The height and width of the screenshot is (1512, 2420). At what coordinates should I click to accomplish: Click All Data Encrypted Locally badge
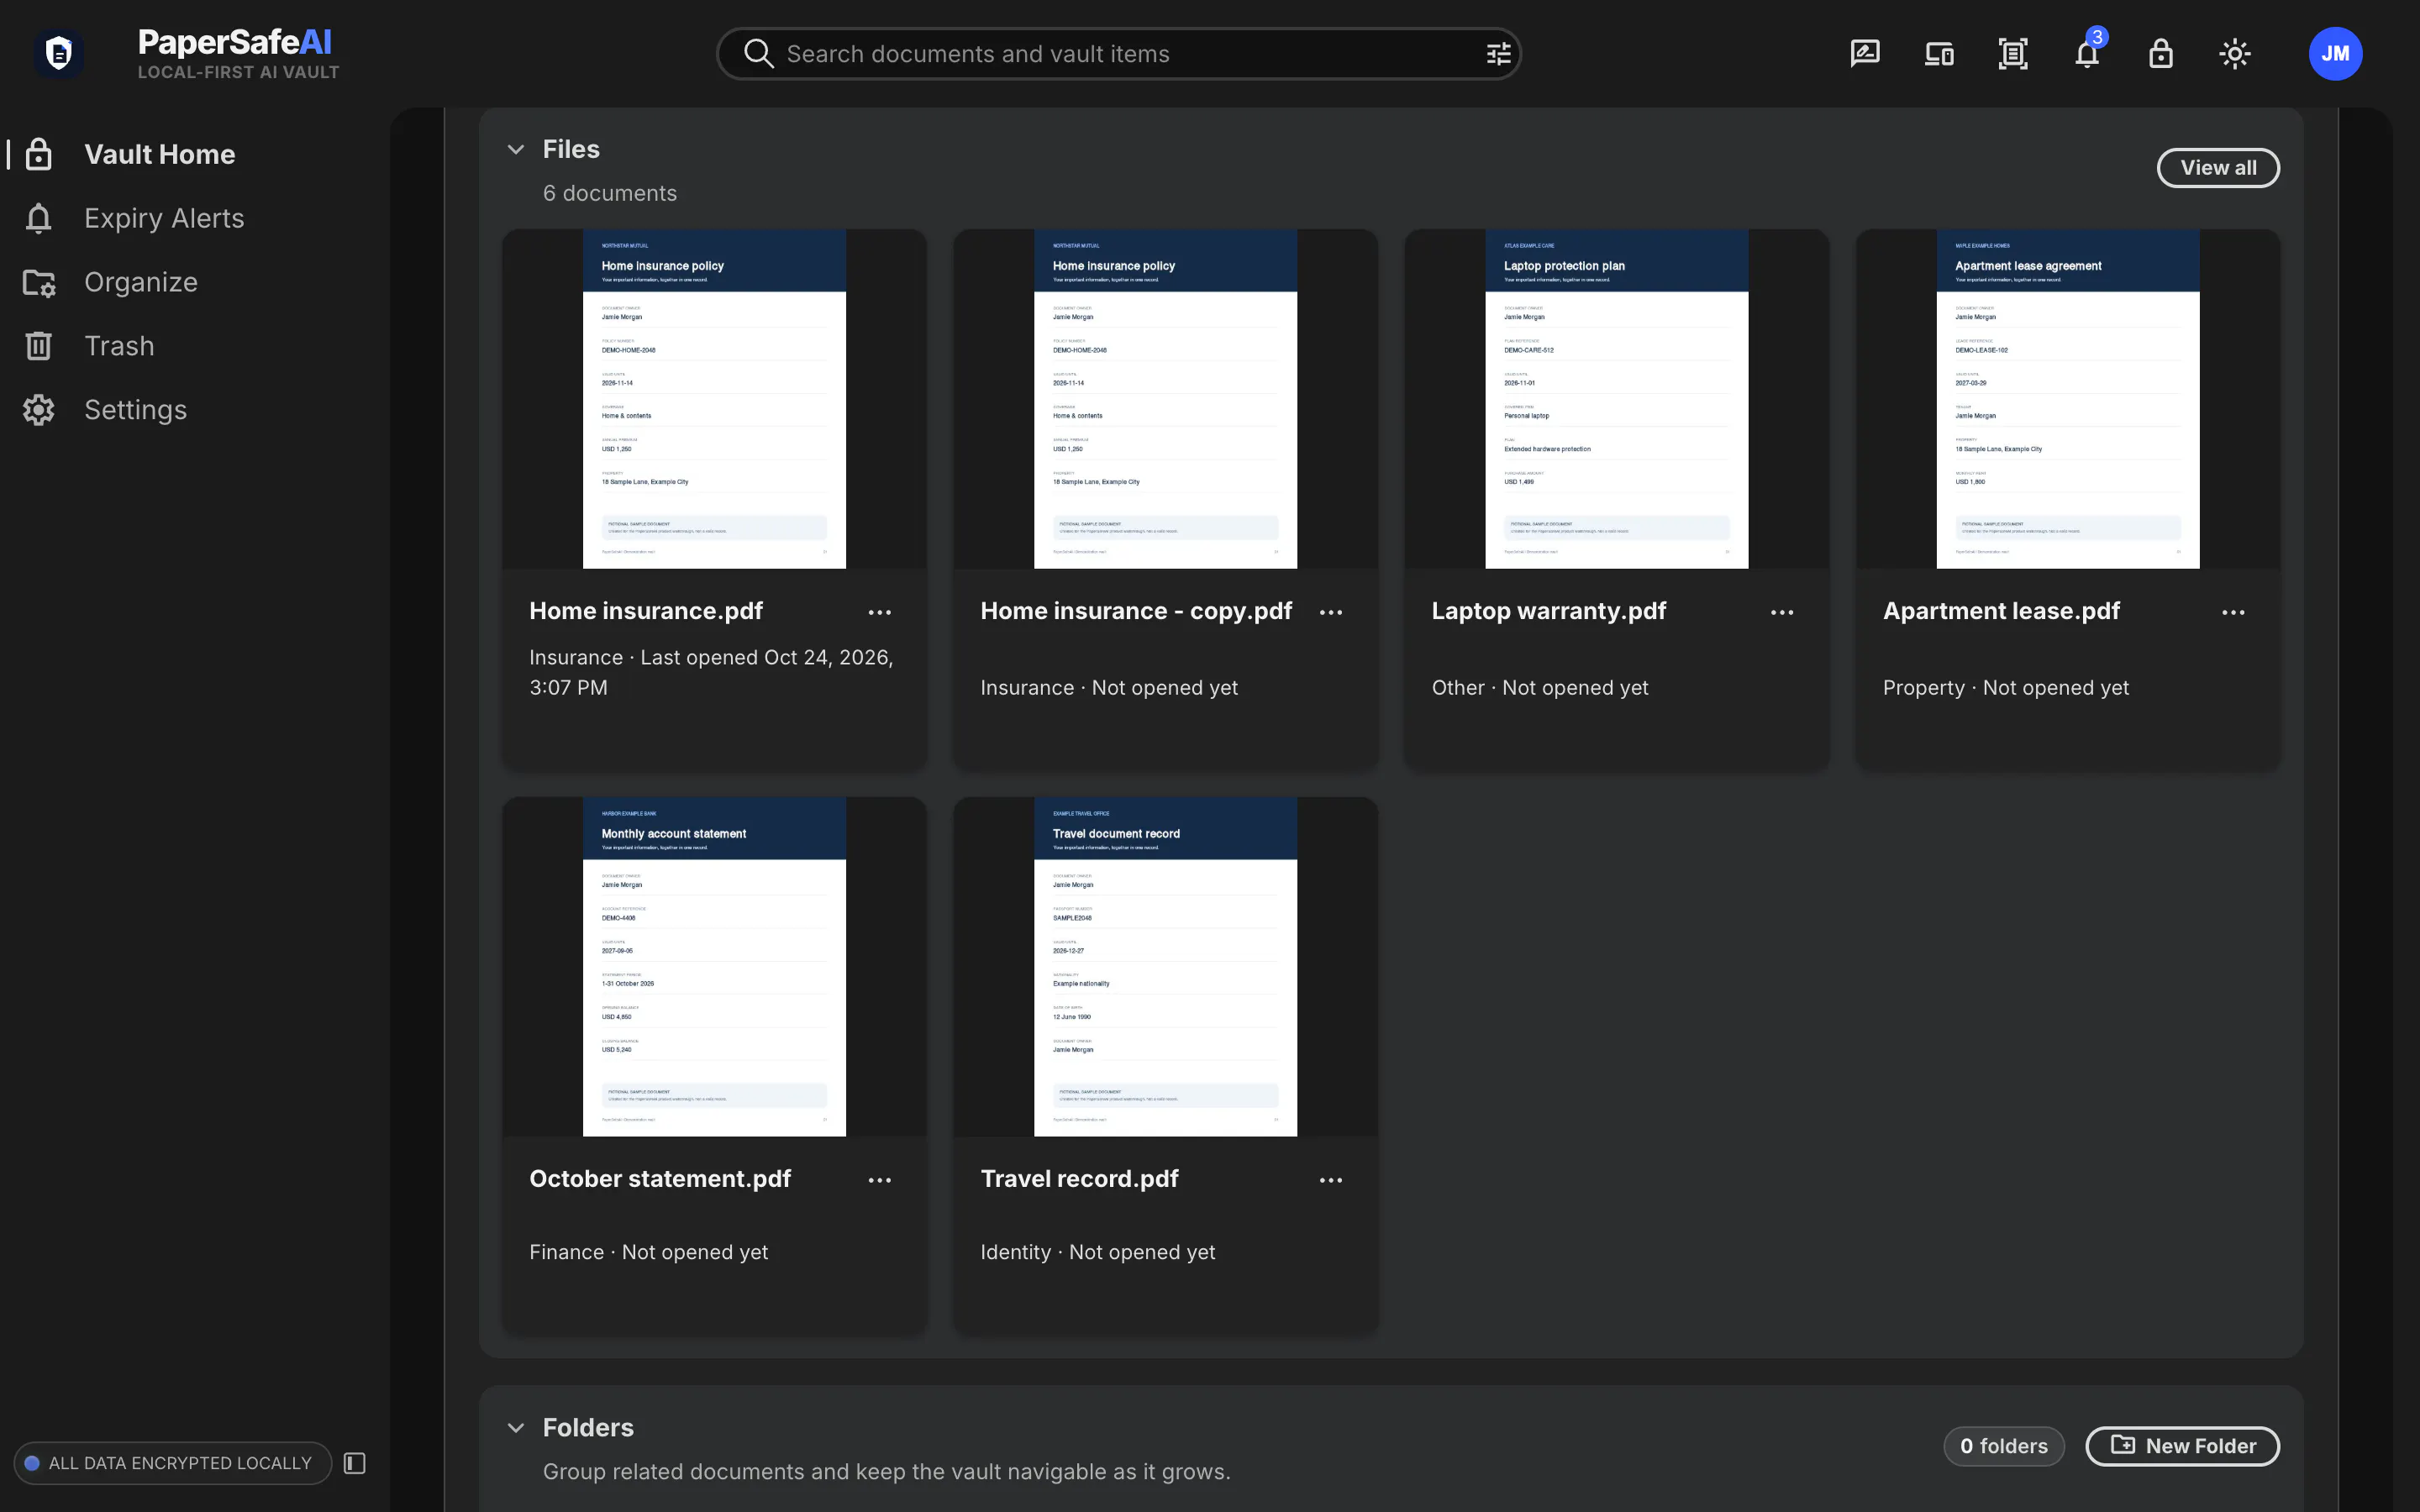coord(172,1463)
